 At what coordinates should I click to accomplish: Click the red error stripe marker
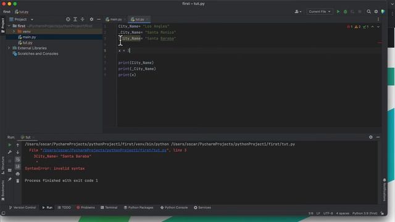click(380, 43)
